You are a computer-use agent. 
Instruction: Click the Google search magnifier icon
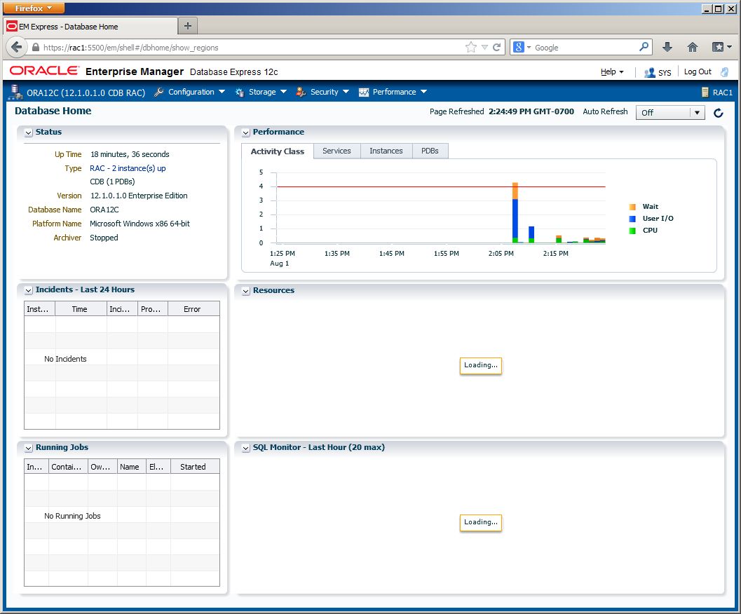644,47
